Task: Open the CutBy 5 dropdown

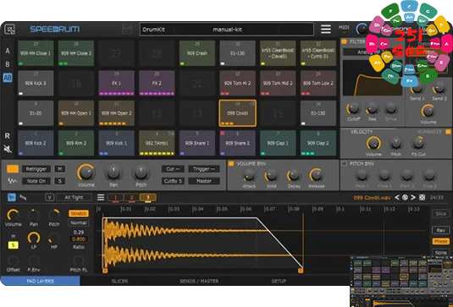Action: click(173, 181)
